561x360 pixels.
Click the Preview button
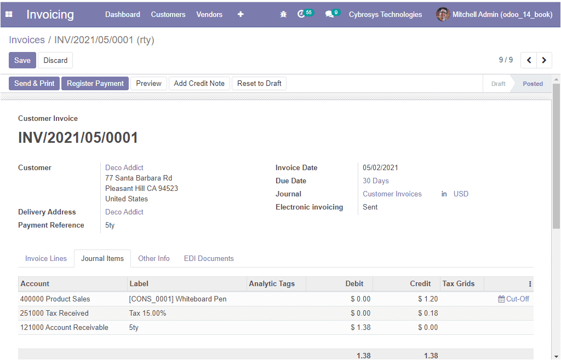[x=149, y=84]
